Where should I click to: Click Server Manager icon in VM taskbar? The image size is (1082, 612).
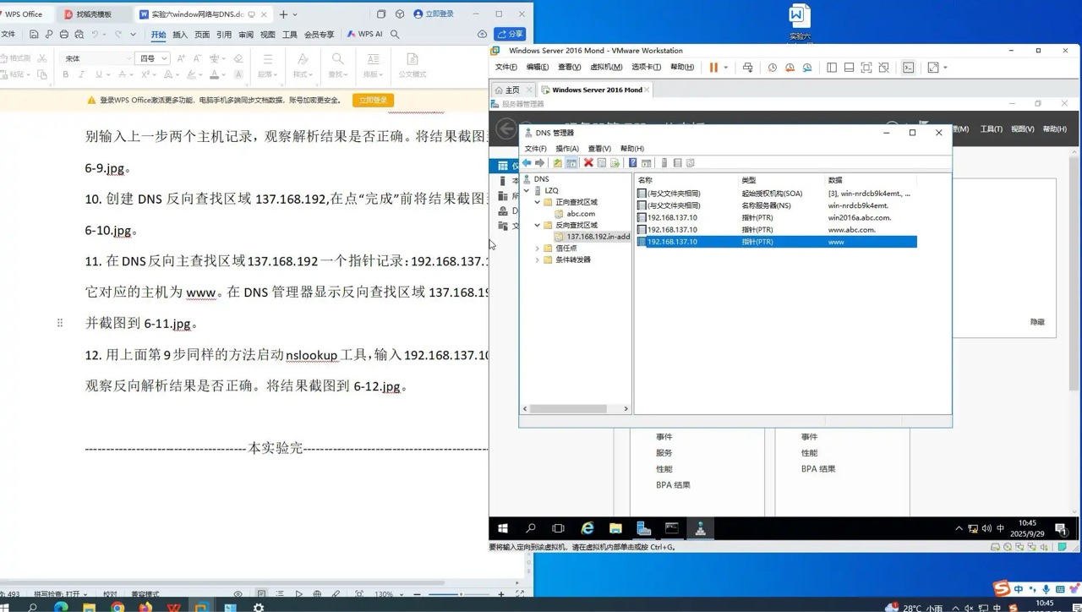tap(644, 528)
